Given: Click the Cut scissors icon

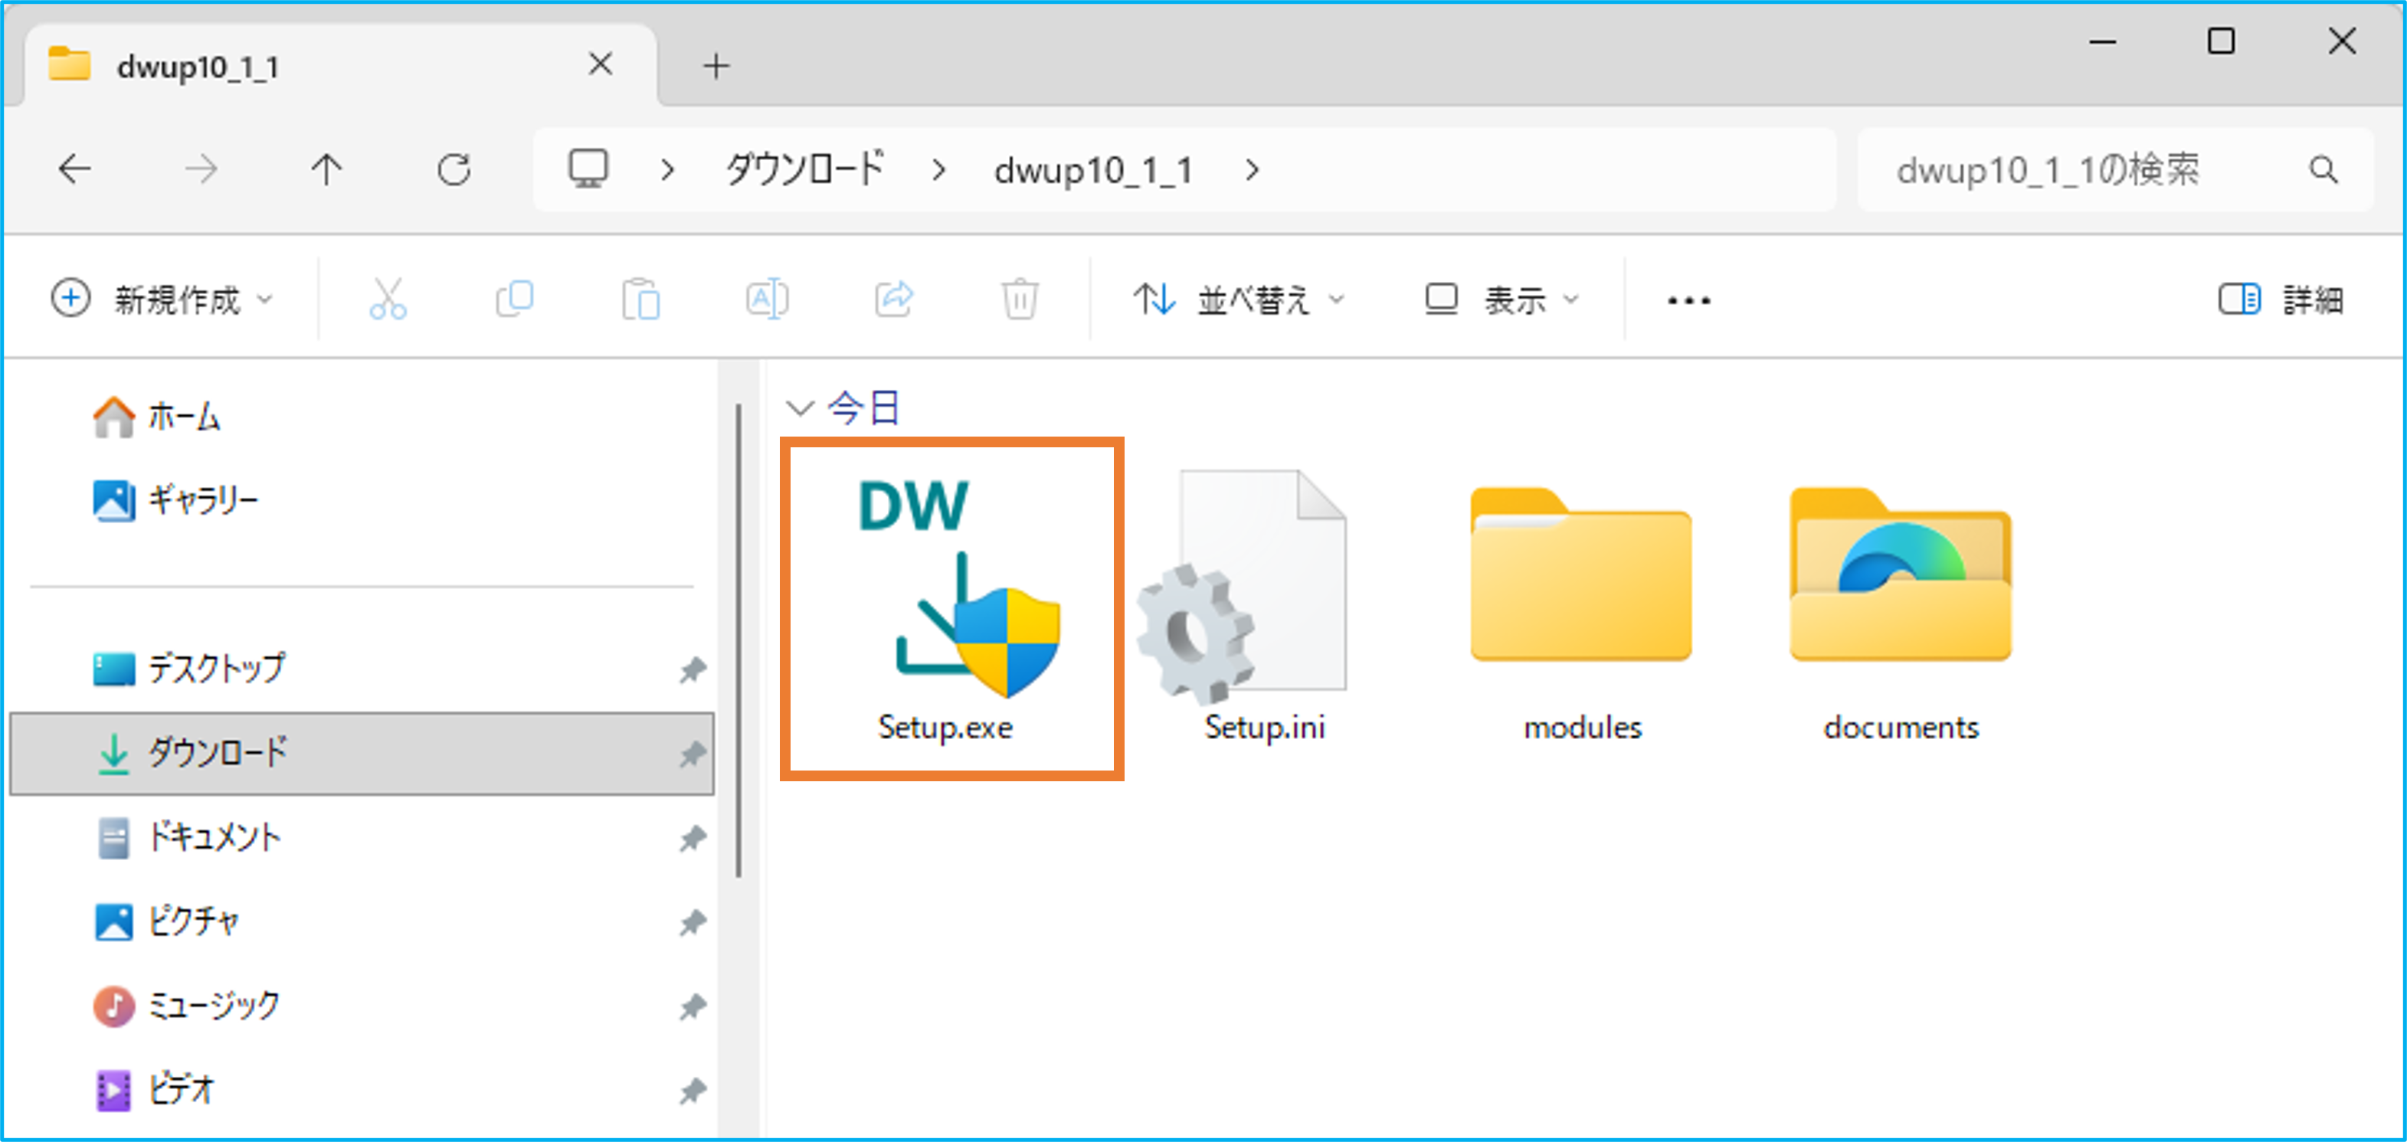Looking at the screenshot, I should tap(388, 299).
